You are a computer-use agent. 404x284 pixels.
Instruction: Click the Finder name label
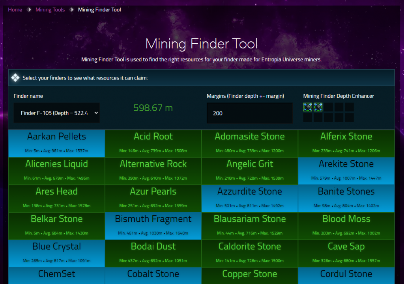point(28,96)
